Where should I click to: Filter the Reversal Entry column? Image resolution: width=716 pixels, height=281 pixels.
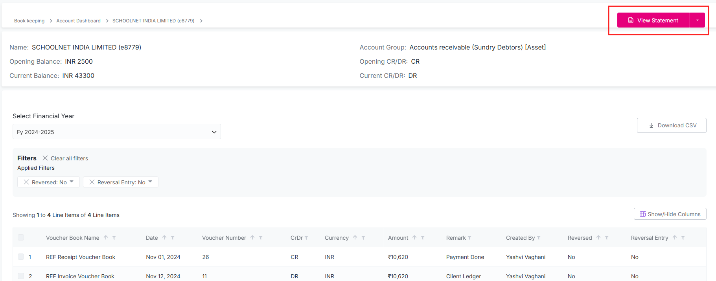click(x=683, y=238)
